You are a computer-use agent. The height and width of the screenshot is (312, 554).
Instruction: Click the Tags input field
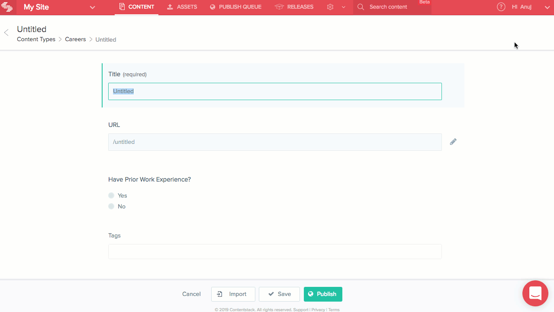pyautogui.click(x=275, y=252)
